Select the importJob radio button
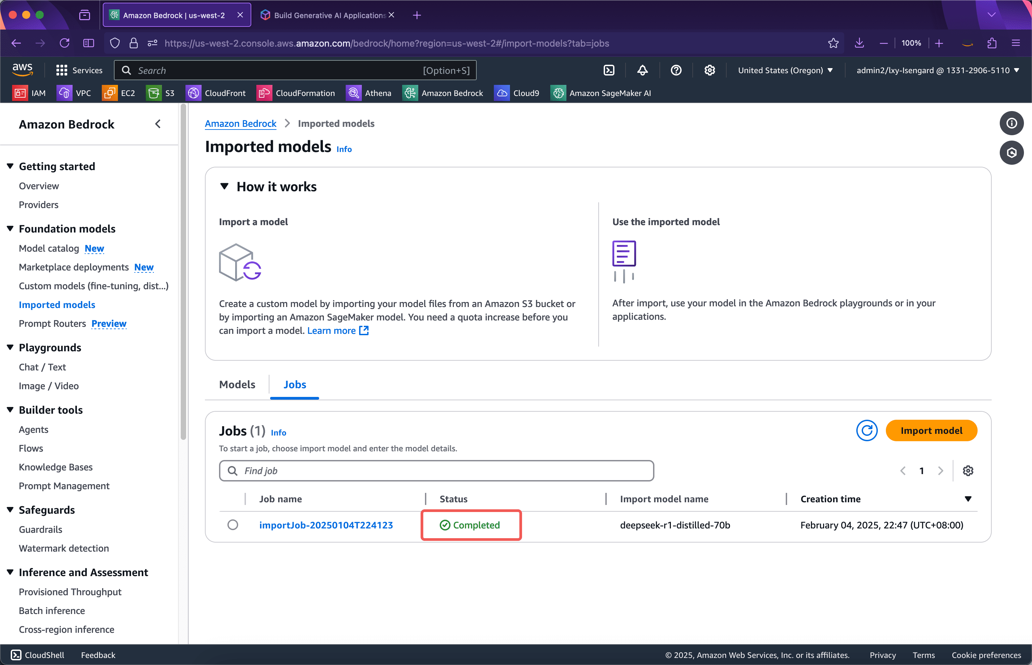 click(x=233, y=525)
